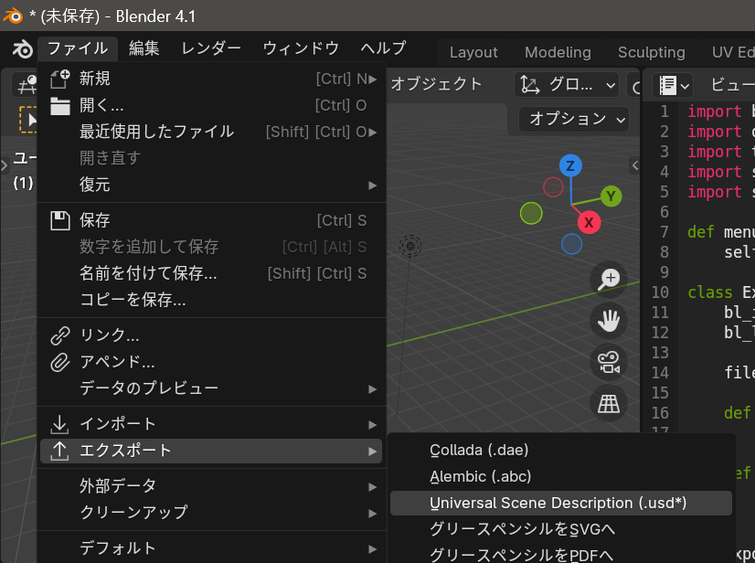Open the オブジェクト menu in viewport header
Image resolution: width=755 pixels, height=563 pixels.
[x=436, y=84]
